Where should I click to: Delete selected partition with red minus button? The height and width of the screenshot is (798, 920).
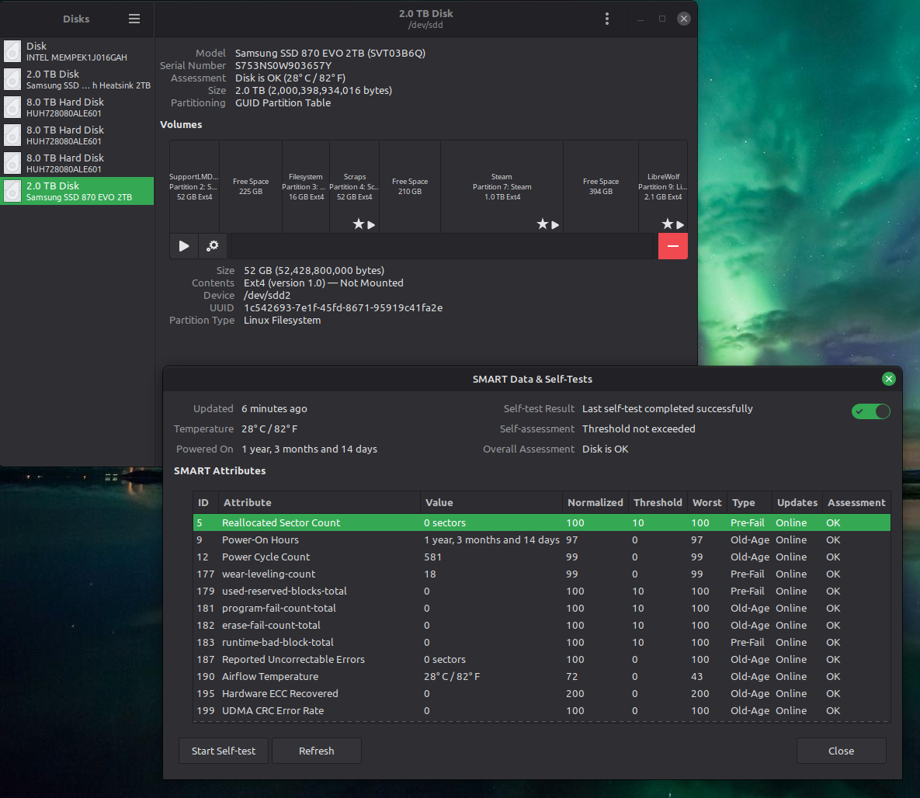tap(673, 246)
